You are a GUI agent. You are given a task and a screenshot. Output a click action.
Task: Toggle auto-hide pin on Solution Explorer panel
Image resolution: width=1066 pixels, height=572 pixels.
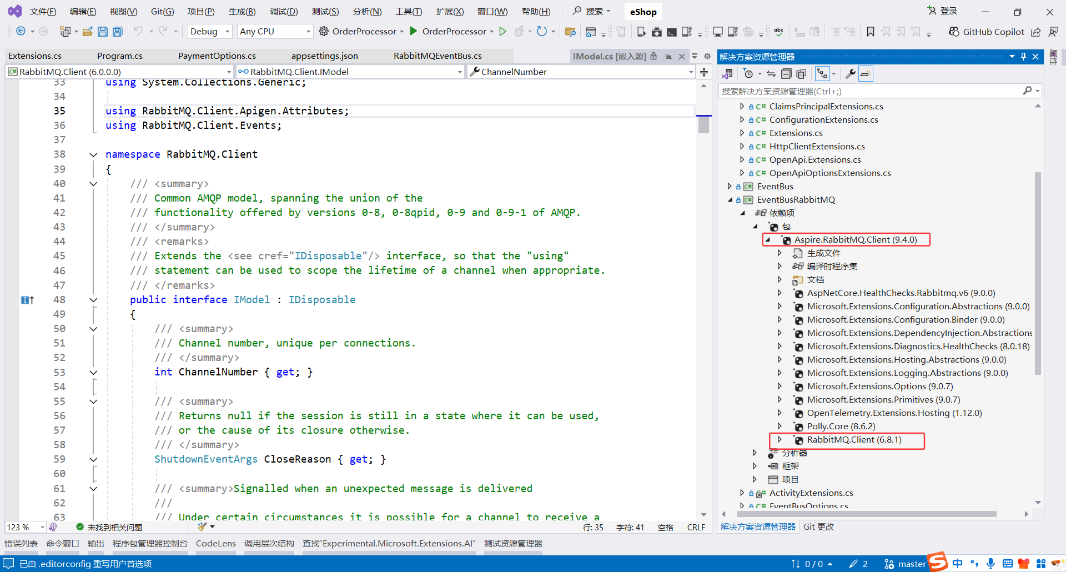point(1023,57)
